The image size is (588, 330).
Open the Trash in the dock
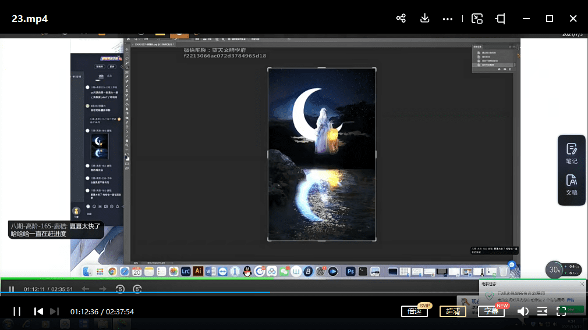503,272
